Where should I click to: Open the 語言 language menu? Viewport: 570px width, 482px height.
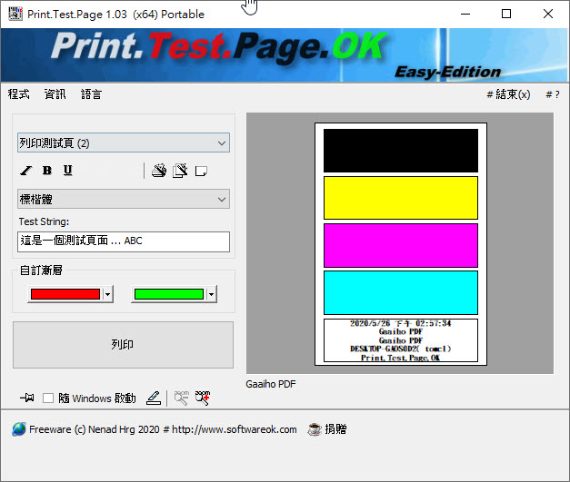91,94
